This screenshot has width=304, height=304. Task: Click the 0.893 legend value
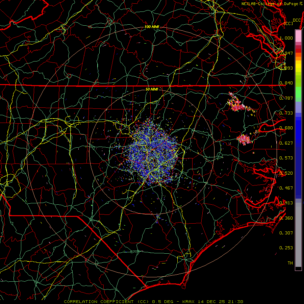[x=286, y=68]
